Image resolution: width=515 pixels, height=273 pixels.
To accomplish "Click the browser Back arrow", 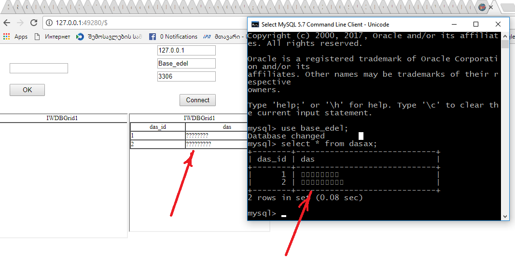I will [x=7, y=23].
